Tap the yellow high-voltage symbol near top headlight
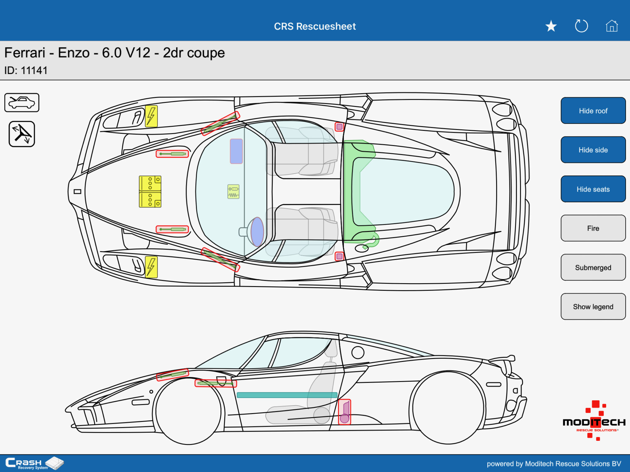The height and width of the screenshot is (472, 630). click(151, 116)
